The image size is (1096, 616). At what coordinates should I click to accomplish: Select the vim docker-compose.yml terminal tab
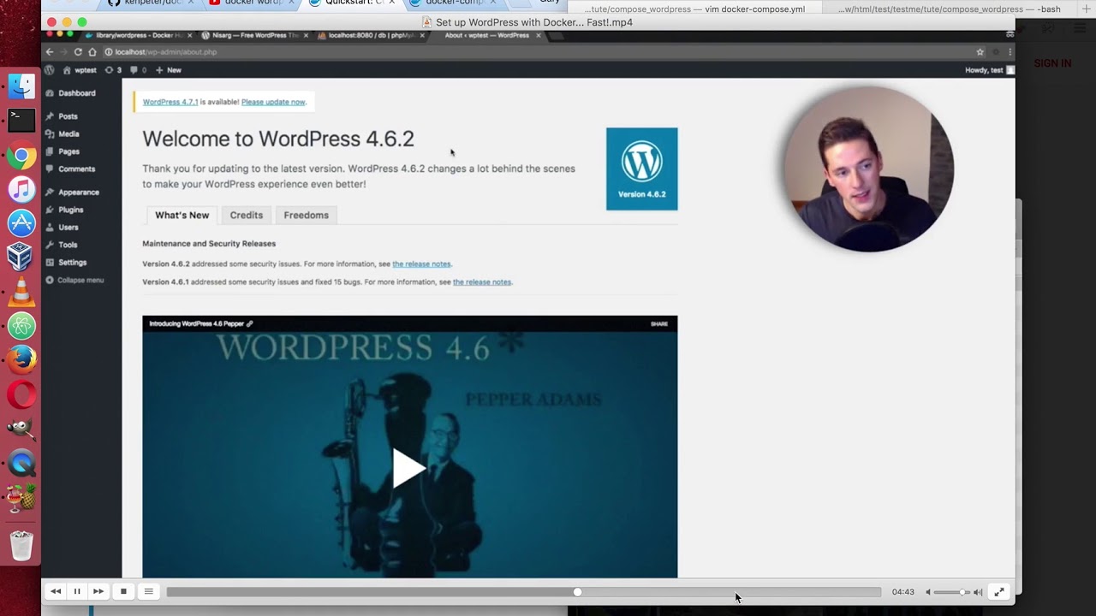pyautogui.click(x=695, y=9)
